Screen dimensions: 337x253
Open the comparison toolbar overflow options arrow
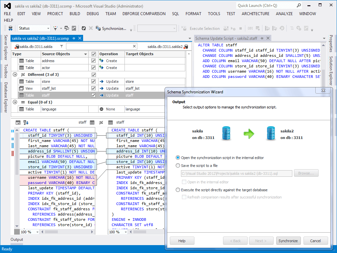(131, 30)
